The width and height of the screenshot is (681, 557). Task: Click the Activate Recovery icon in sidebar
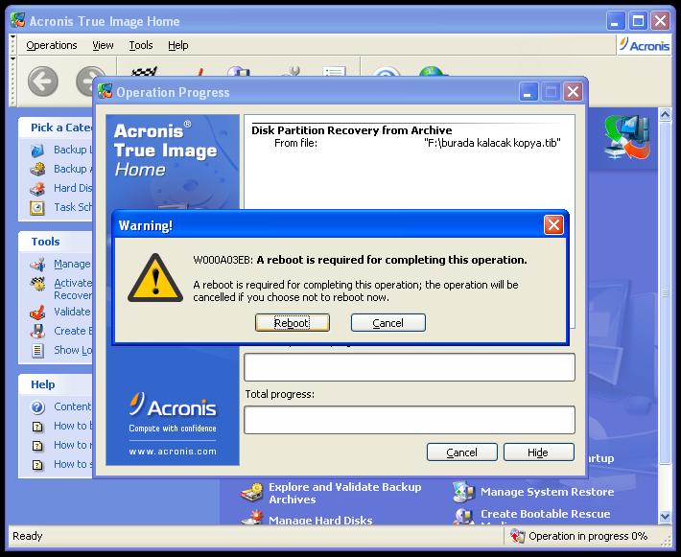(x=37, y=284)
